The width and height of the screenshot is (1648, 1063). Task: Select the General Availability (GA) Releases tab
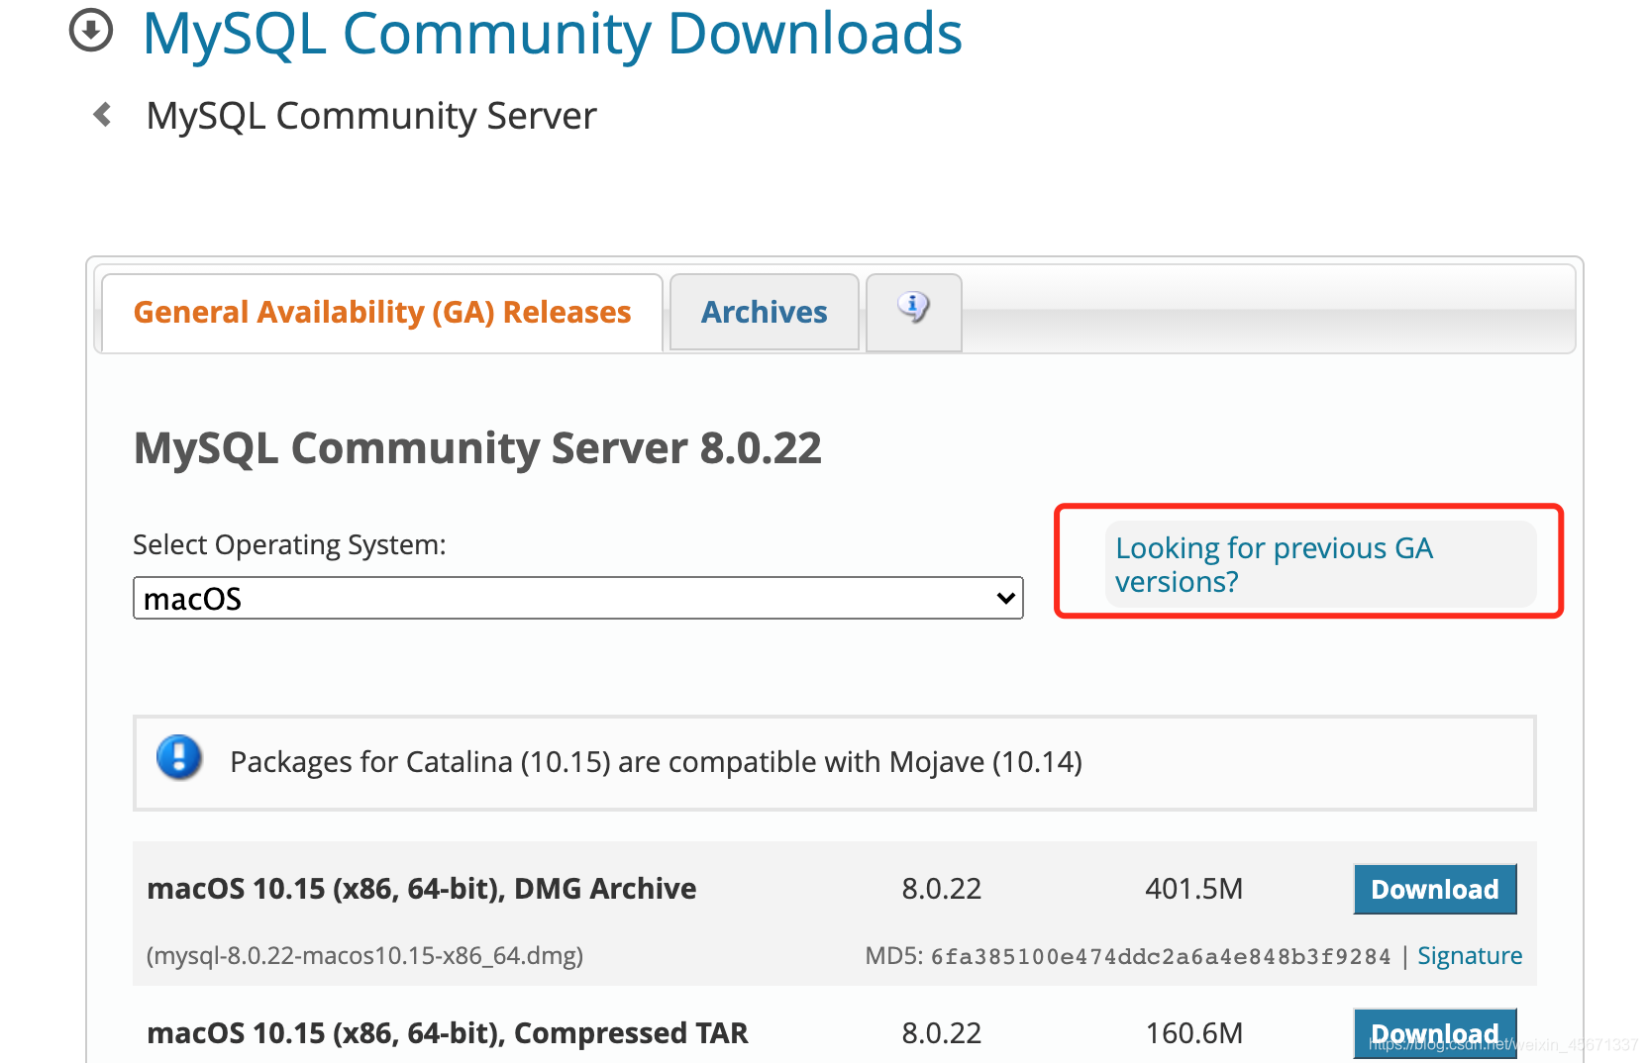click(x=382, y=313)
